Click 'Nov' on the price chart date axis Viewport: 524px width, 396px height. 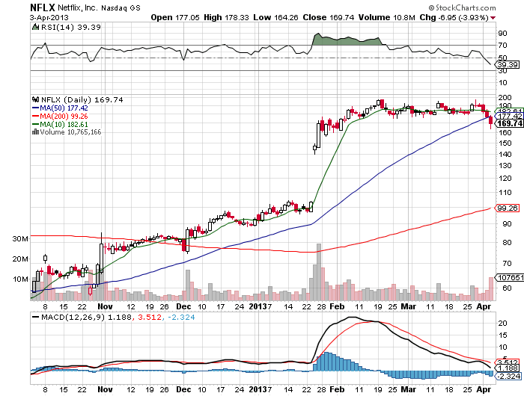(x=105, y=306)
